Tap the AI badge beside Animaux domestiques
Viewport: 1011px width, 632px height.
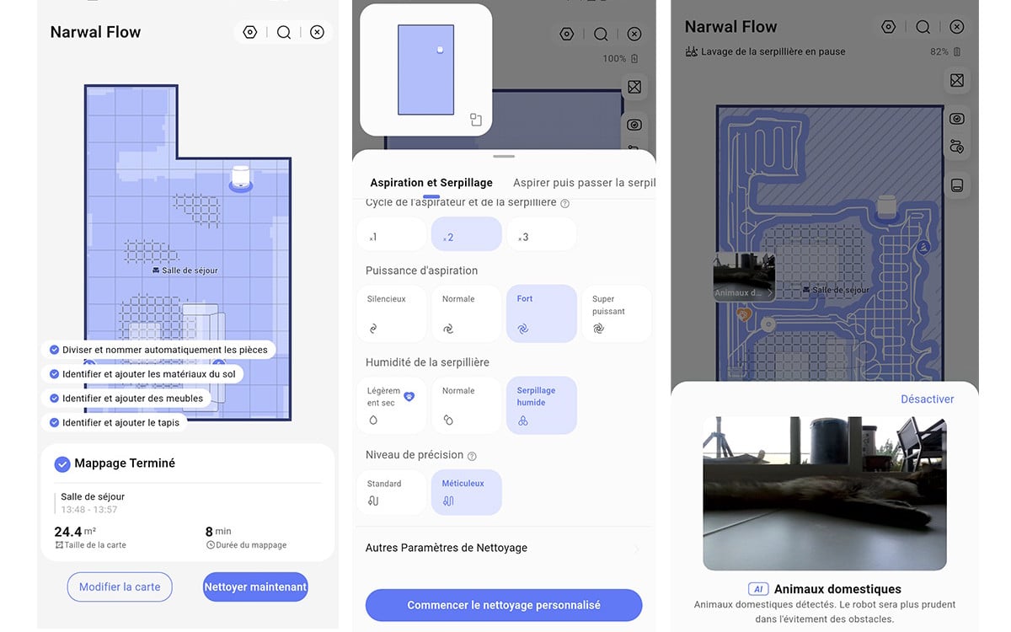tap(758, 589)
